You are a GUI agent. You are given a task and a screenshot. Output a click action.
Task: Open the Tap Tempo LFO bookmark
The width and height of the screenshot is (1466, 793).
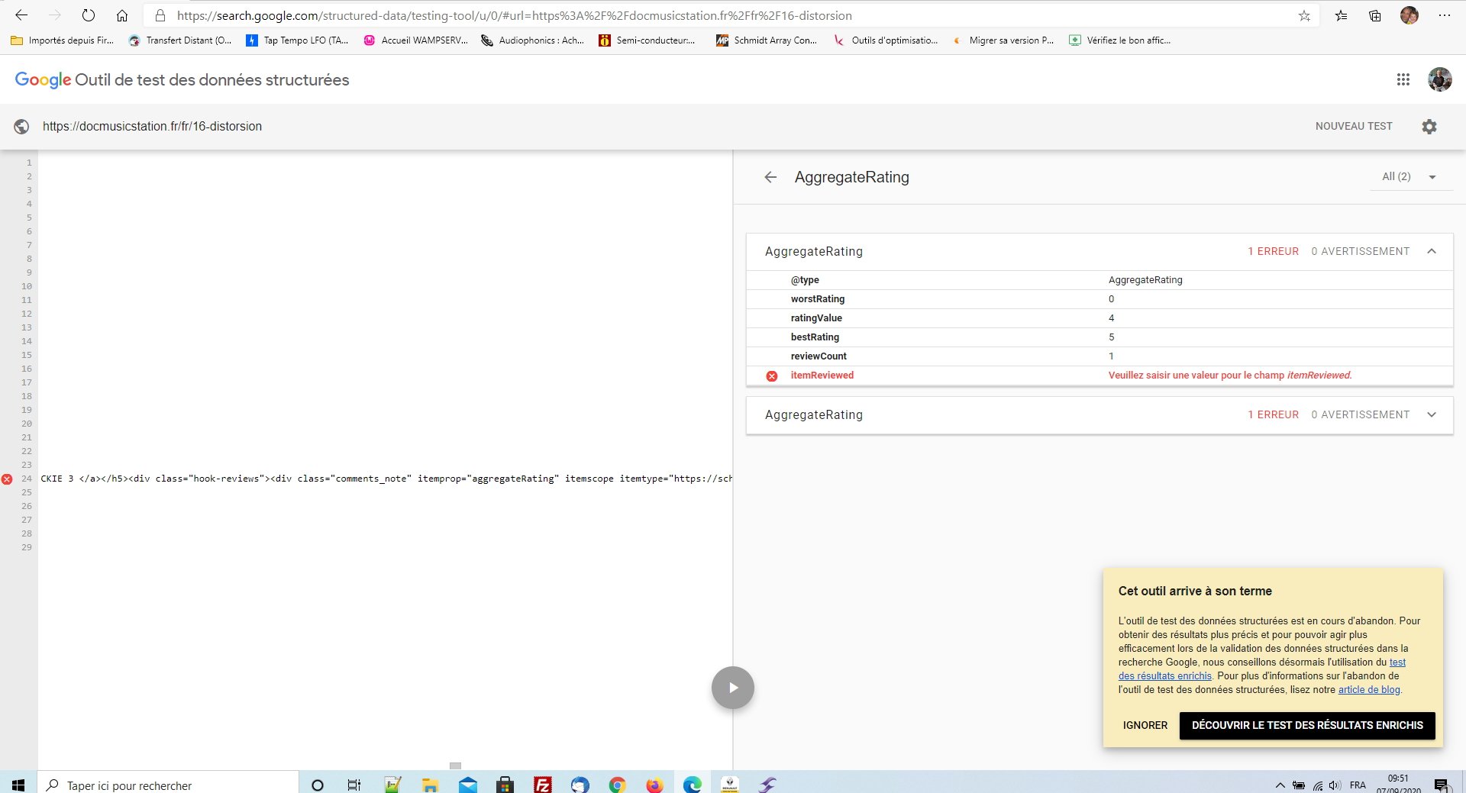[x=297, y=40]
